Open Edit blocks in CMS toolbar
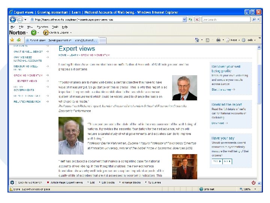The image size is (270, 203). point(107,182)
